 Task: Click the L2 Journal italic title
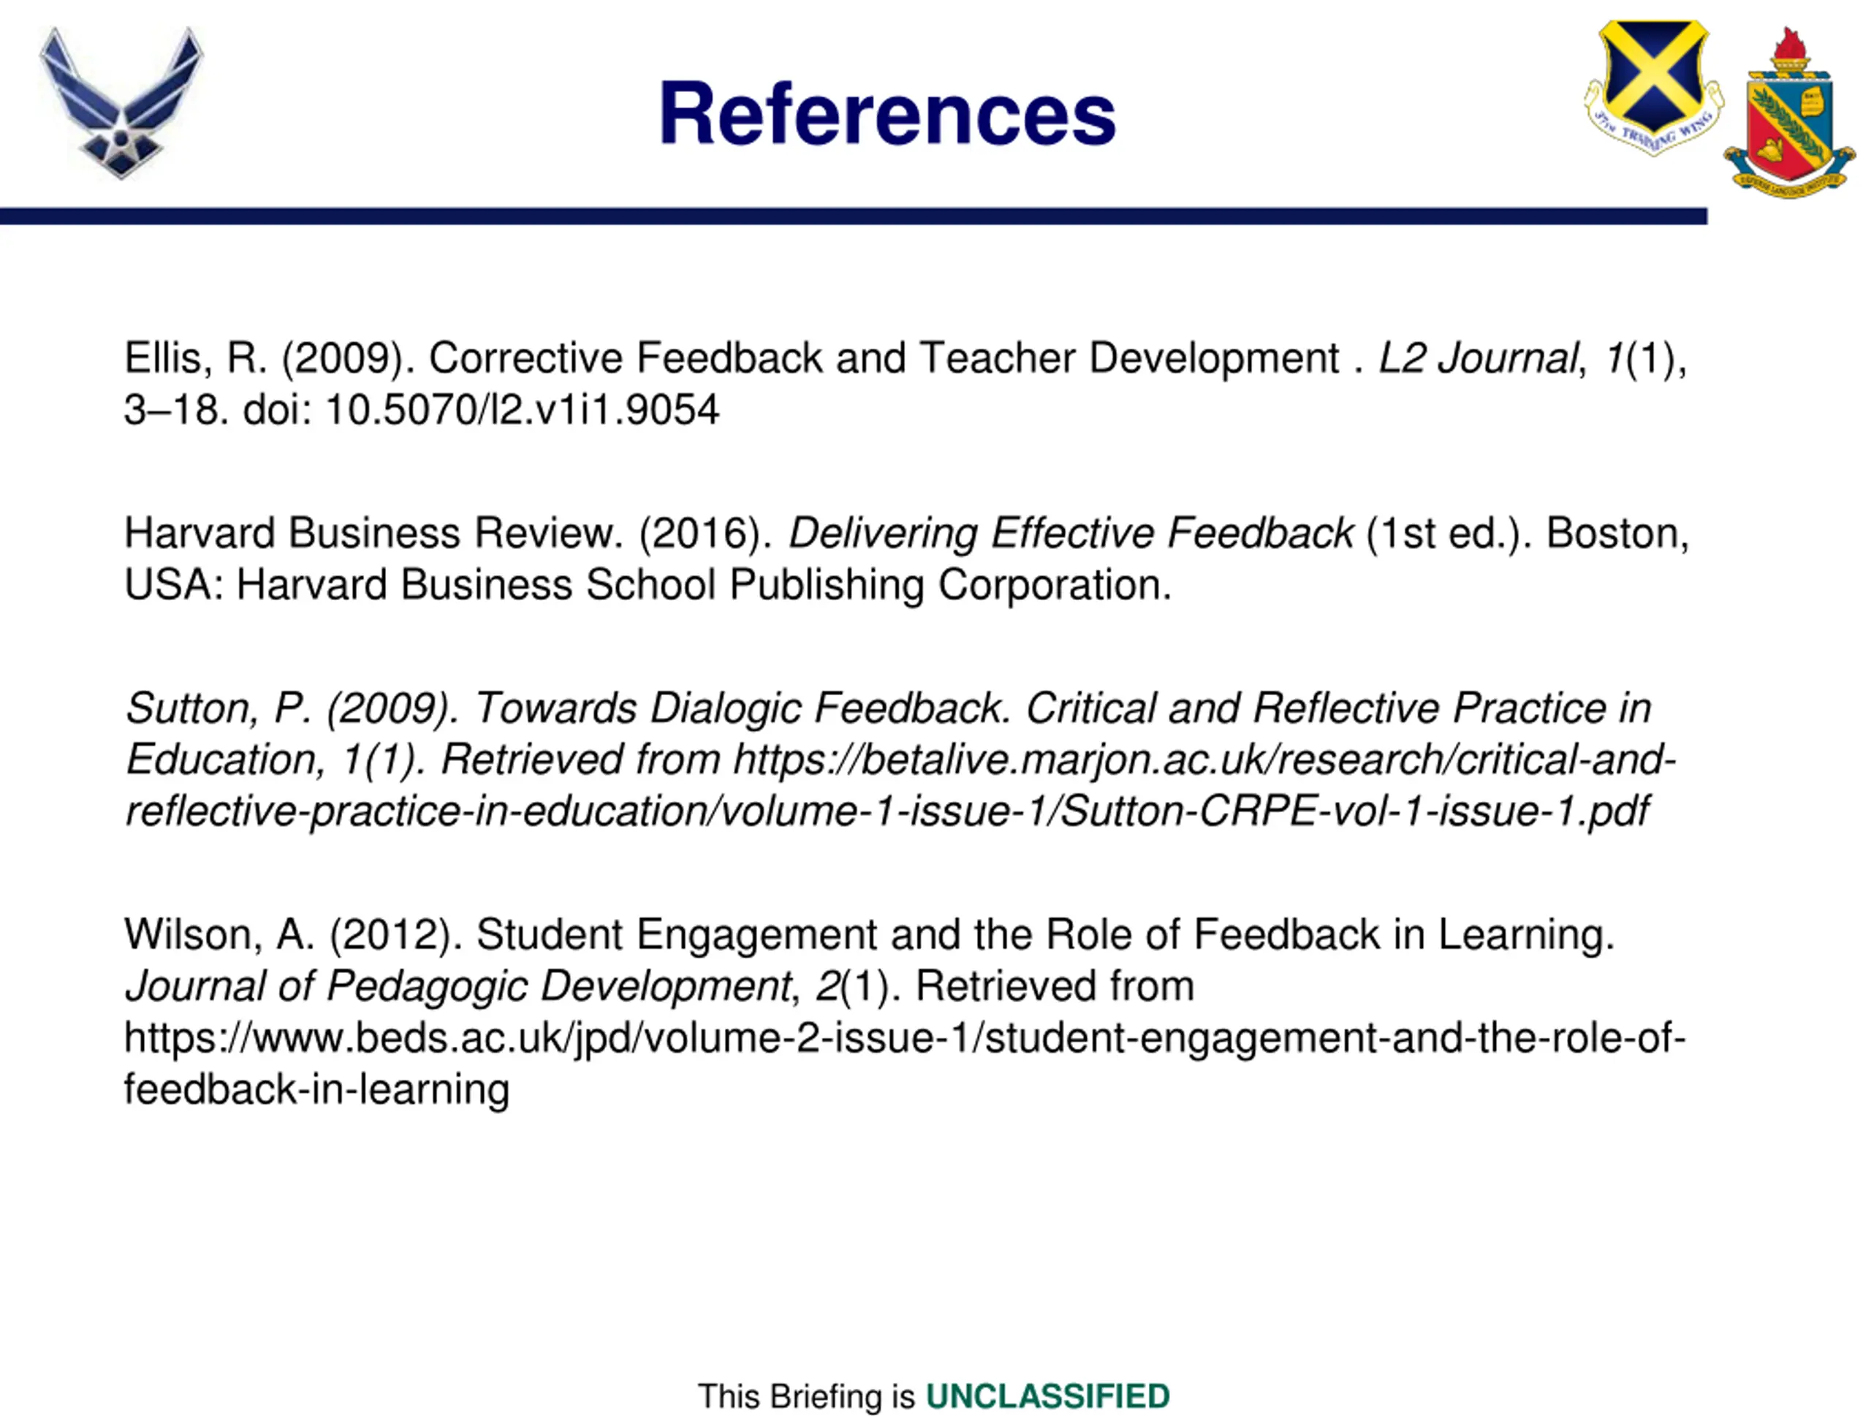(1478, 358)
